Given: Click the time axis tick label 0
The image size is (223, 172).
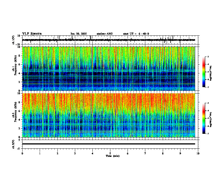Looking at the screenshot, I should 22,153.
